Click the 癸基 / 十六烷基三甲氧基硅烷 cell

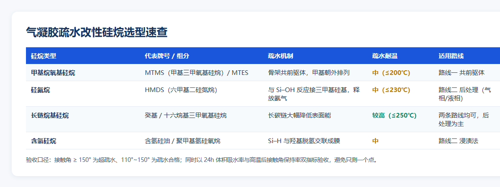pyautogui.click(x=186, y=115)
